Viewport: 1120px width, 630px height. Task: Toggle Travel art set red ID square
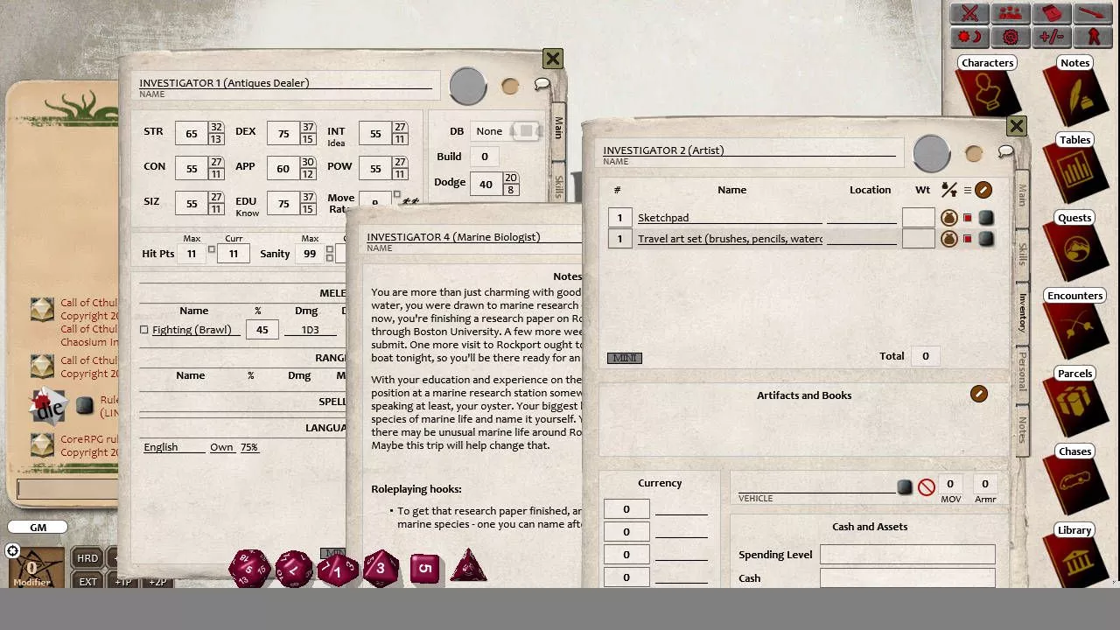point(968,239)
